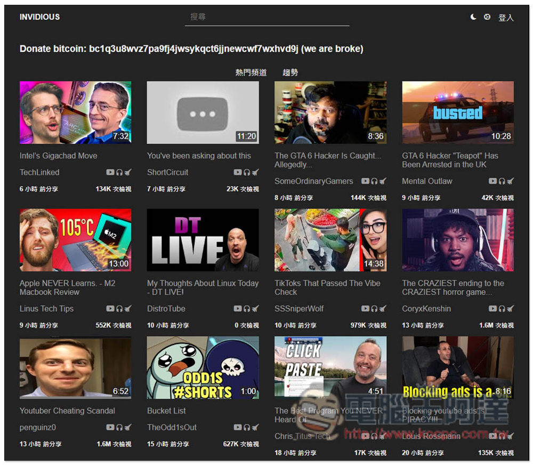The image size is (533, 466).
Task: Open TechLinked video on YouTube icon
Action: click(x=110, y=172)
